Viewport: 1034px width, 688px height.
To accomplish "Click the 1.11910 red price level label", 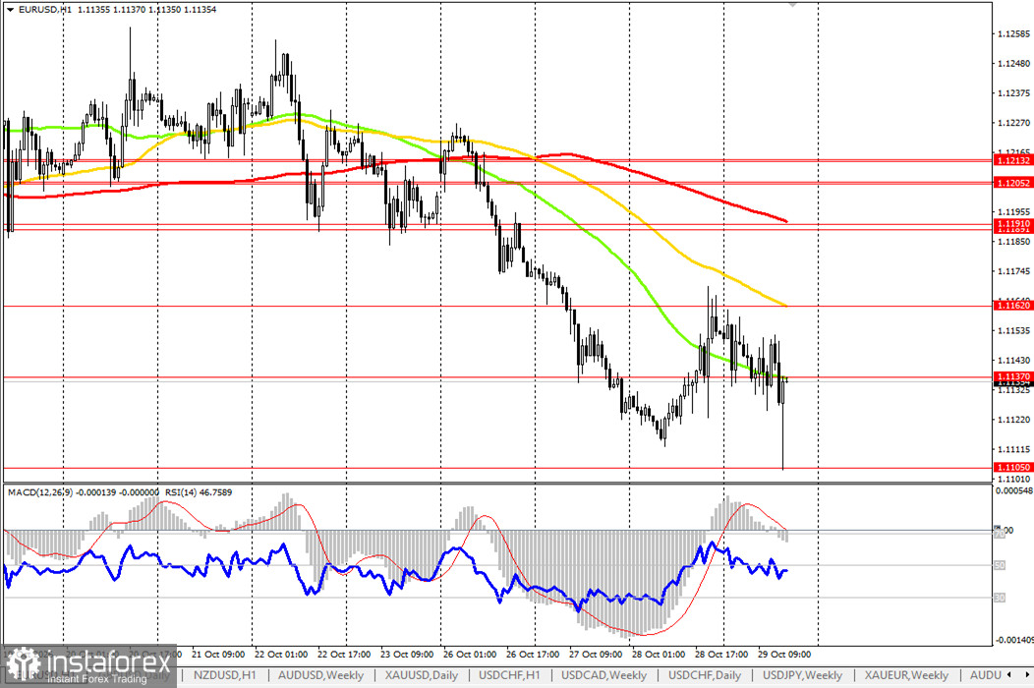I will (x=1012, y=224).
